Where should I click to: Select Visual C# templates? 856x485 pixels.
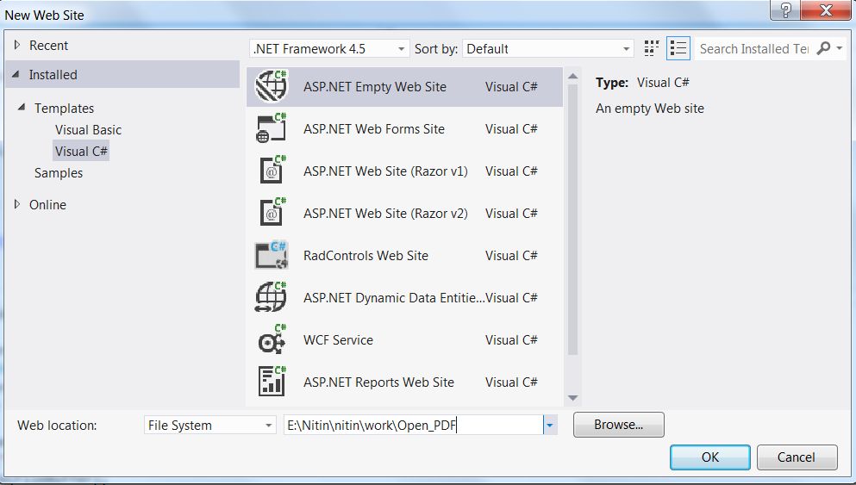click(81, 151)
